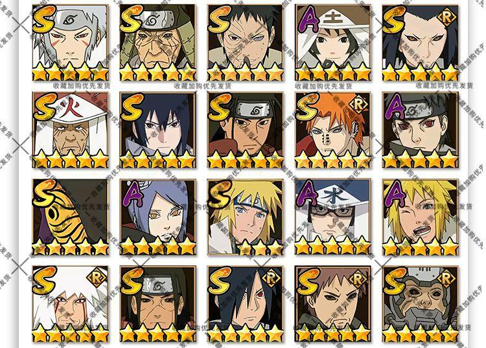Choose the blonde character with blue headband

[246, 217]
